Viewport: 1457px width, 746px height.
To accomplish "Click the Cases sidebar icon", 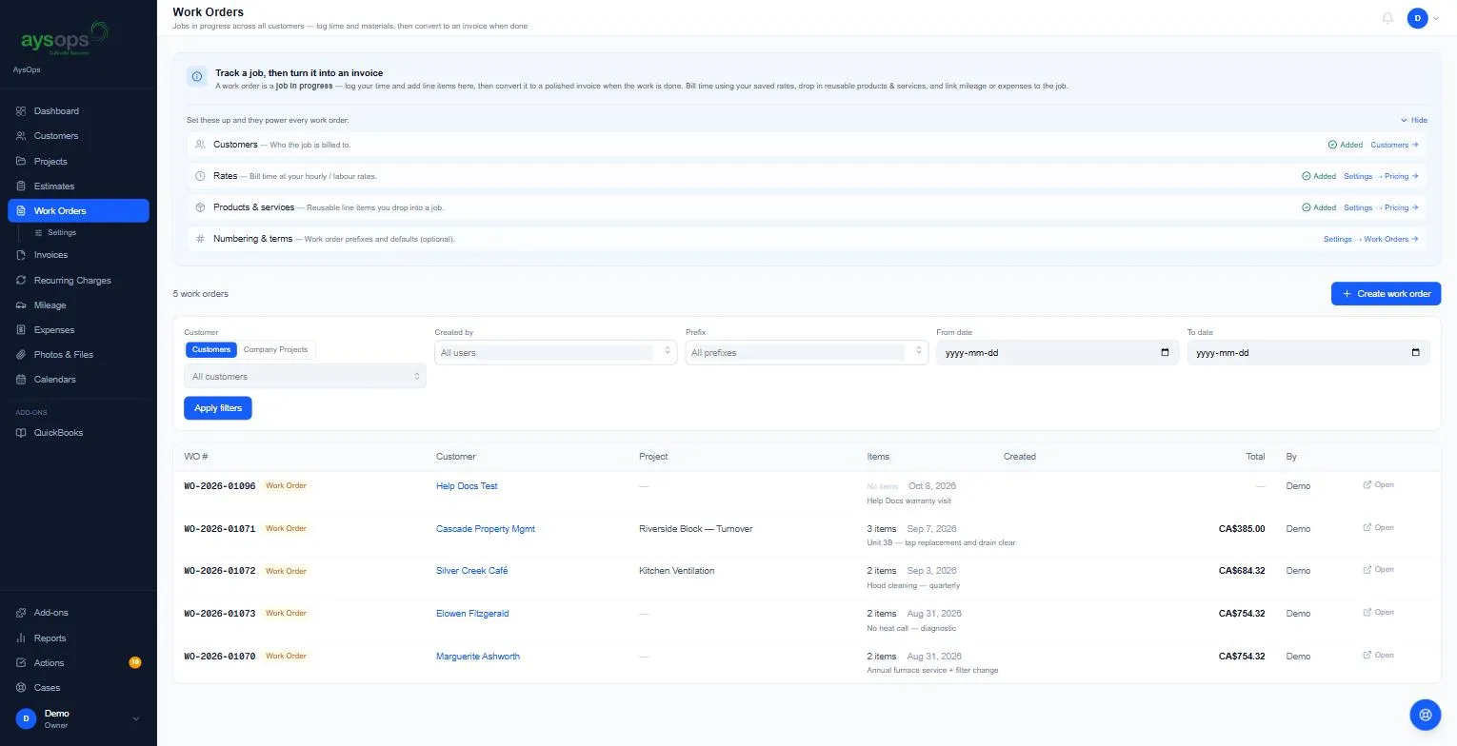I will point(21,688).
